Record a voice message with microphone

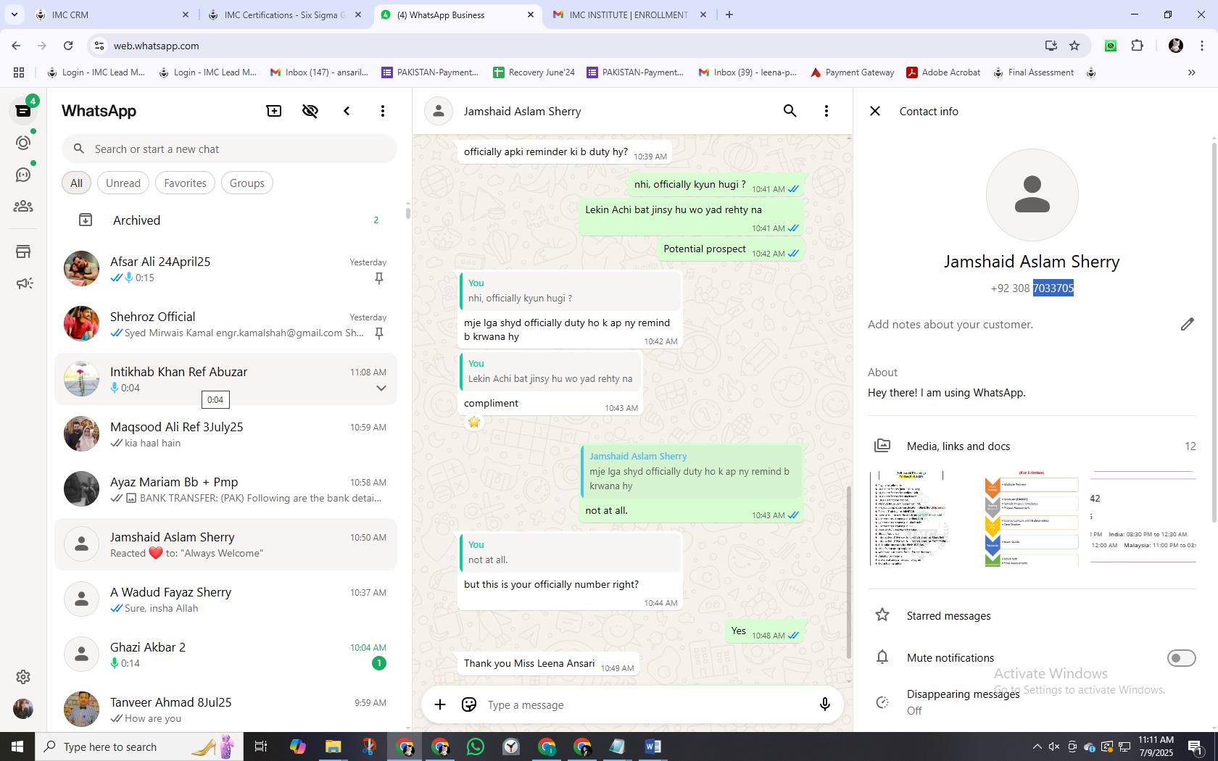coord(824,704)
